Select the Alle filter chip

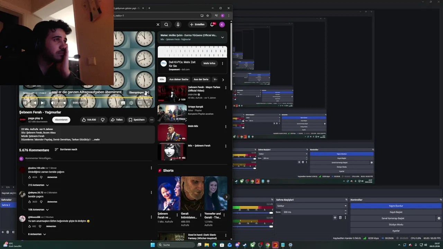162,79
